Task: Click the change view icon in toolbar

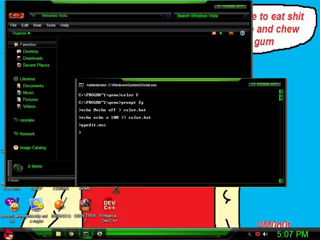Action: pos(214,33)
